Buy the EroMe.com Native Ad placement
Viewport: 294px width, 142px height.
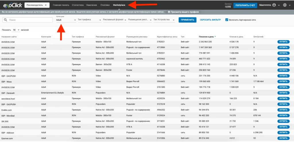[x=283, y=110]
